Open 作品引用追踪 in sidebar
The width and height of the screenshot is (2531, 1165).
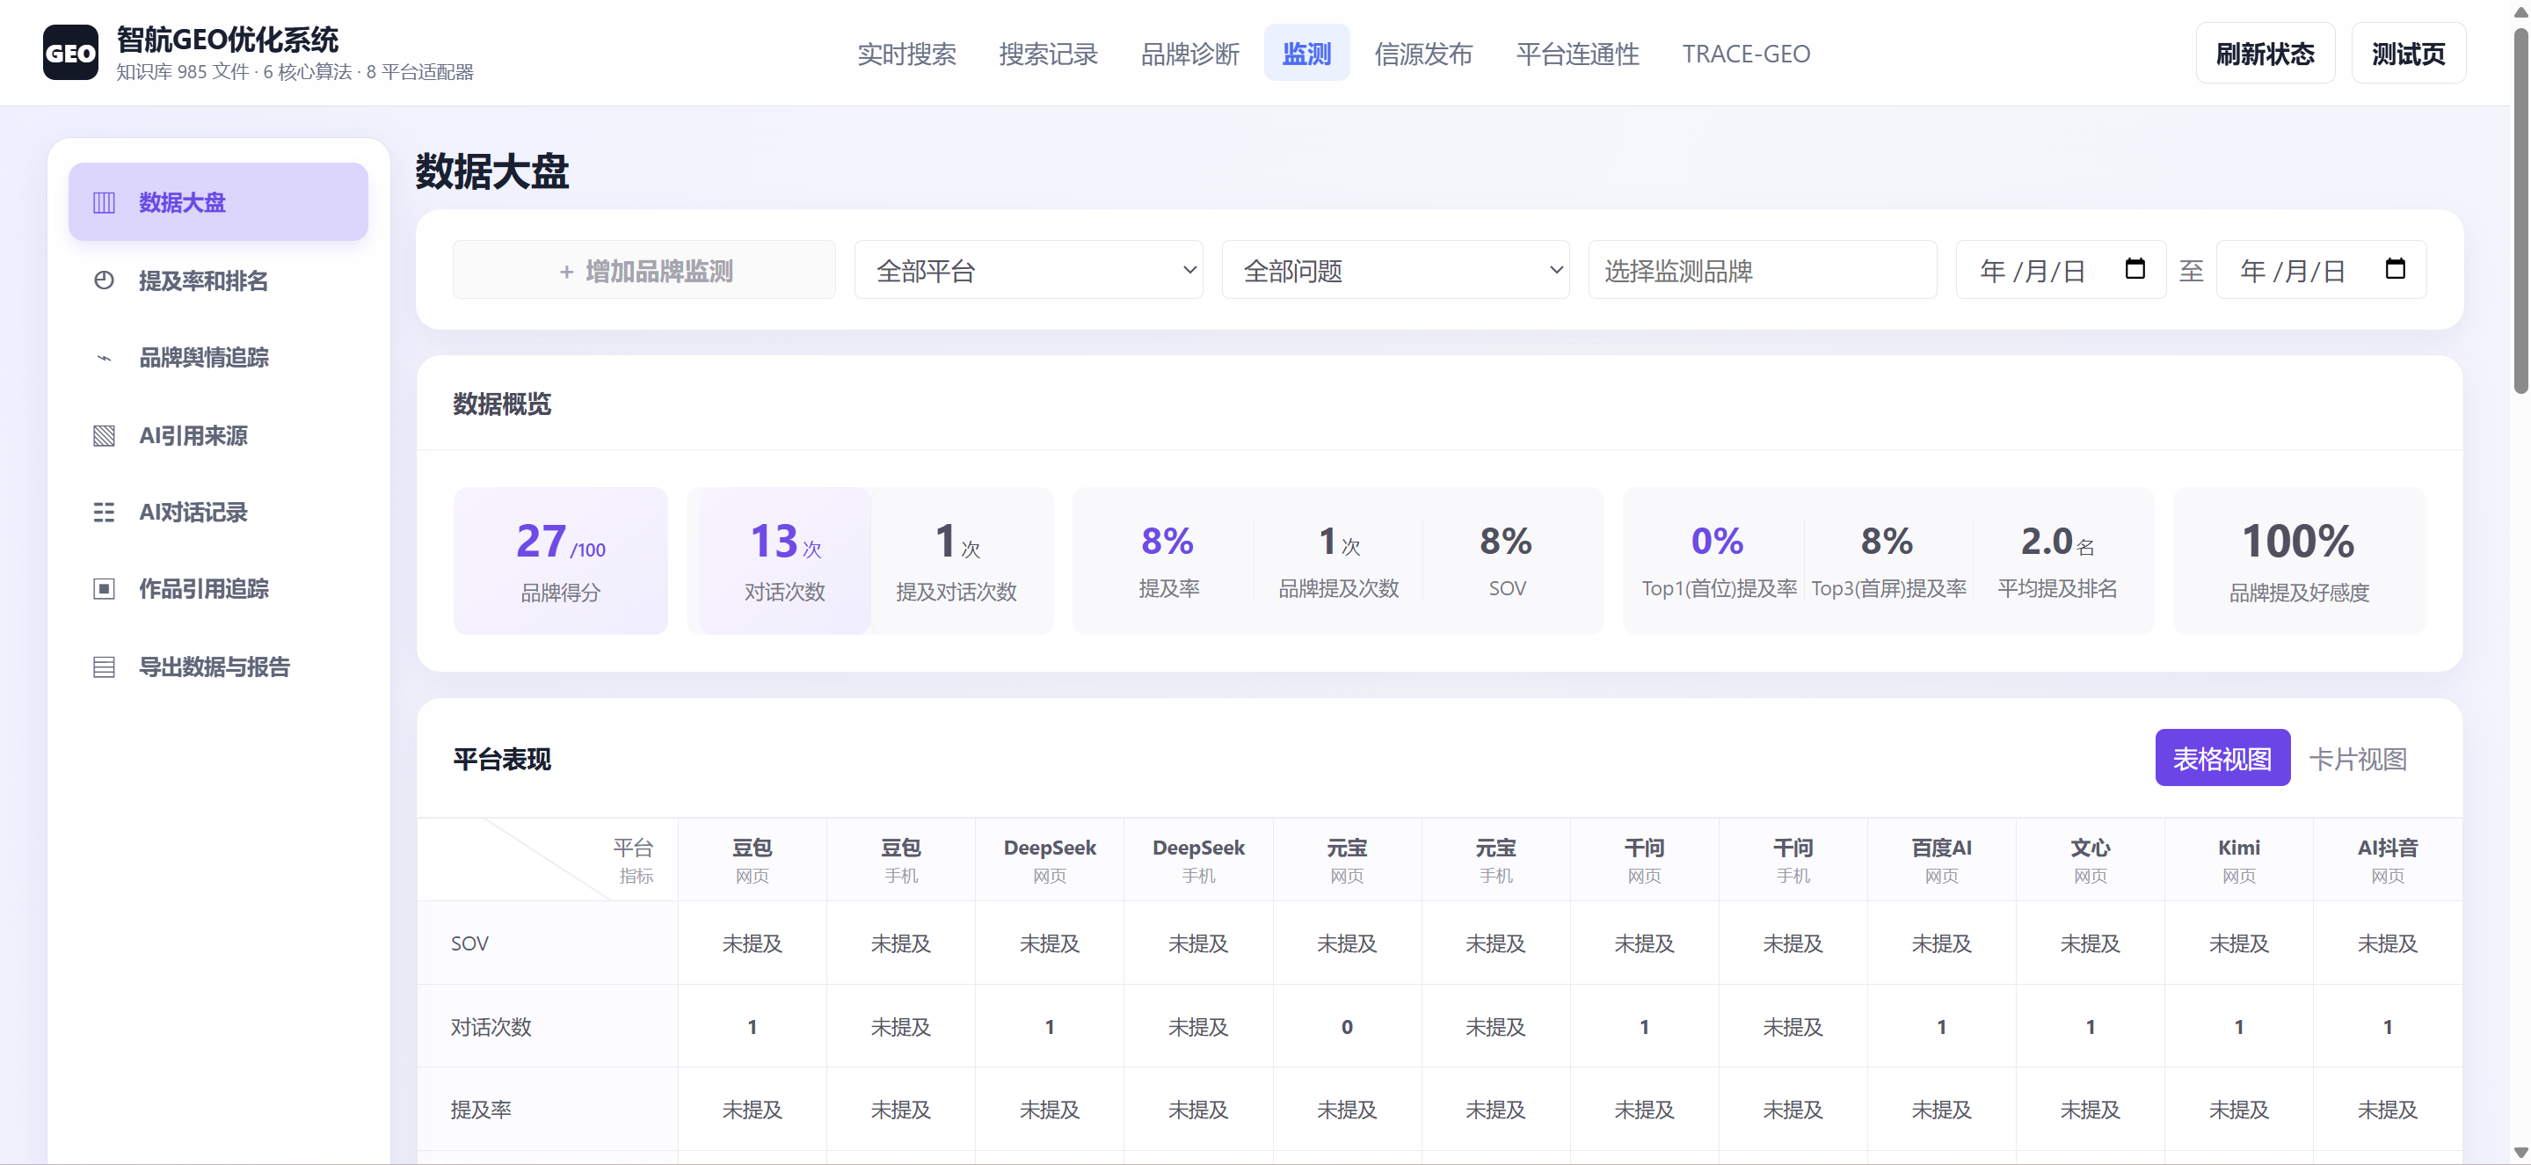(218, 588)
